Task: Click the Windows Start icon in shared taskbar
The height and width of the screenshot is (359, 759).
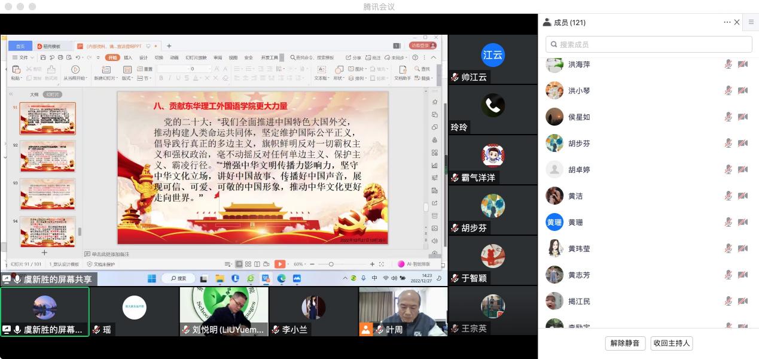Action: pos(152,278)
